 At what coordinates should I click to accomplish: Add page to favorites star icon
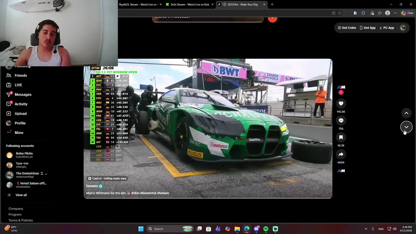(340, 13)
